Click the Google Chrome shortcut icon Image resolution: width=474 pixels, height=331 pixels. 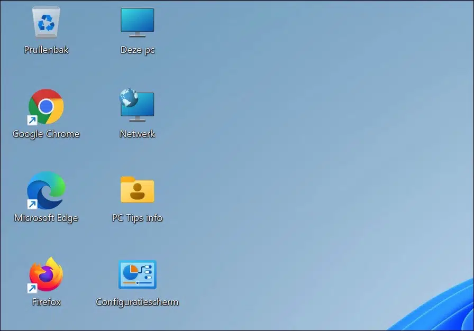[46, 107]
